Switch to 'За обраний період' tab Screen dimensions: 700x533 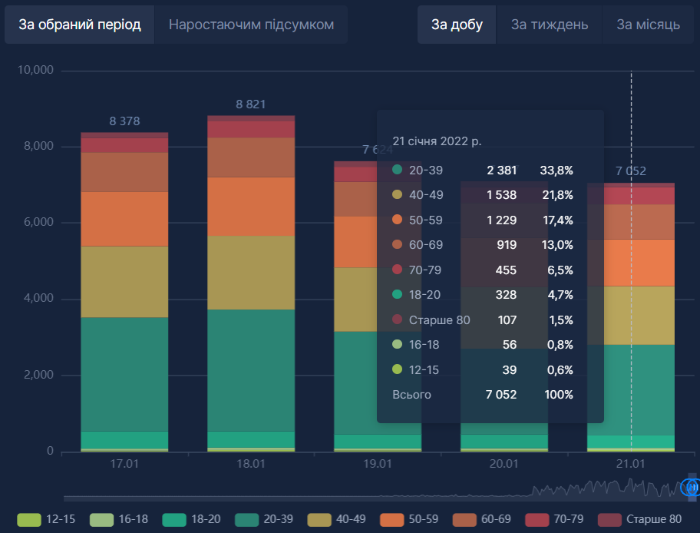pos(80,25)
